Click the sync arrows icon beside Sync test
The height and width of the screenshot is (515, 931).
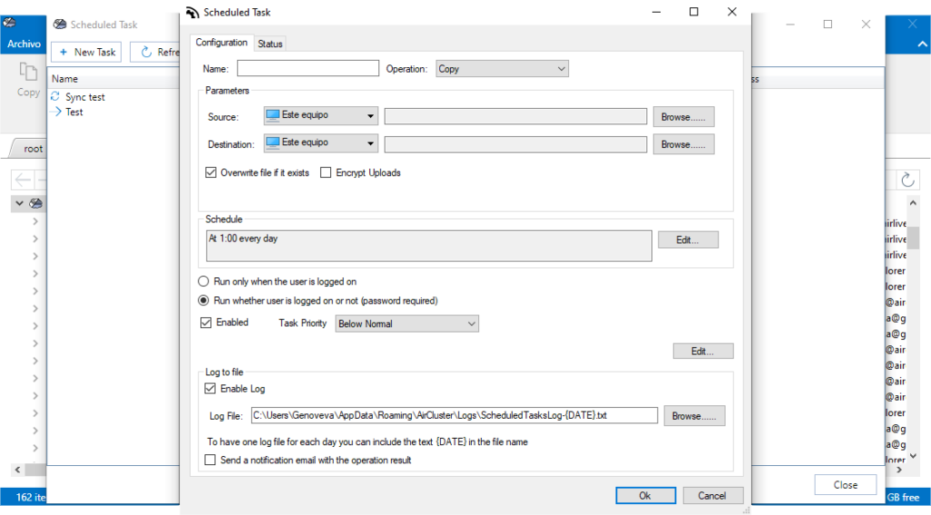tap(55, 96)
